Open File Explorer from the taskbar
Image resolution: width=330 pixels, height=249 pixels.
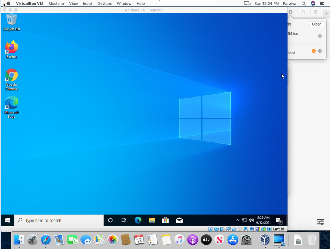tap(152, 220)
